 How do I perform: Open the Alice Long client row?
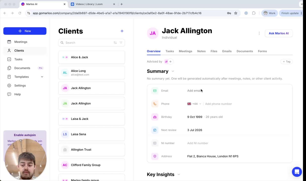click(92, 73)
